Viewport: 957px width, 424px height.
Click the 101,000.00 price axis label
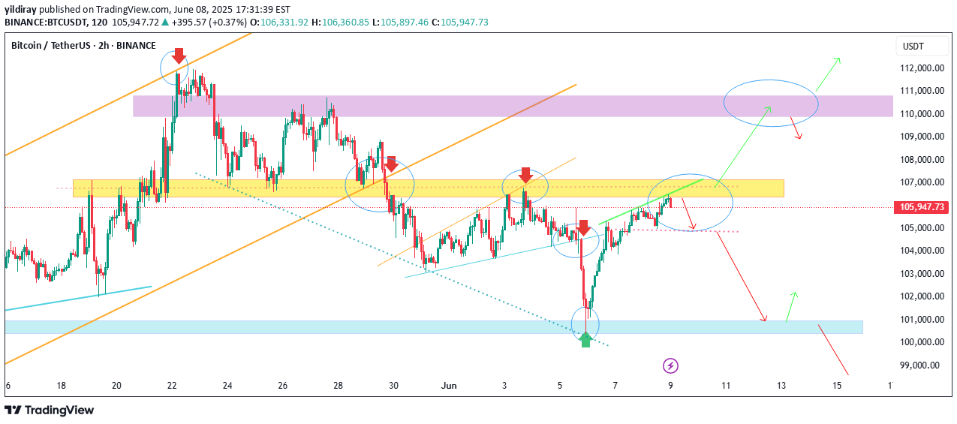point(920,320)
